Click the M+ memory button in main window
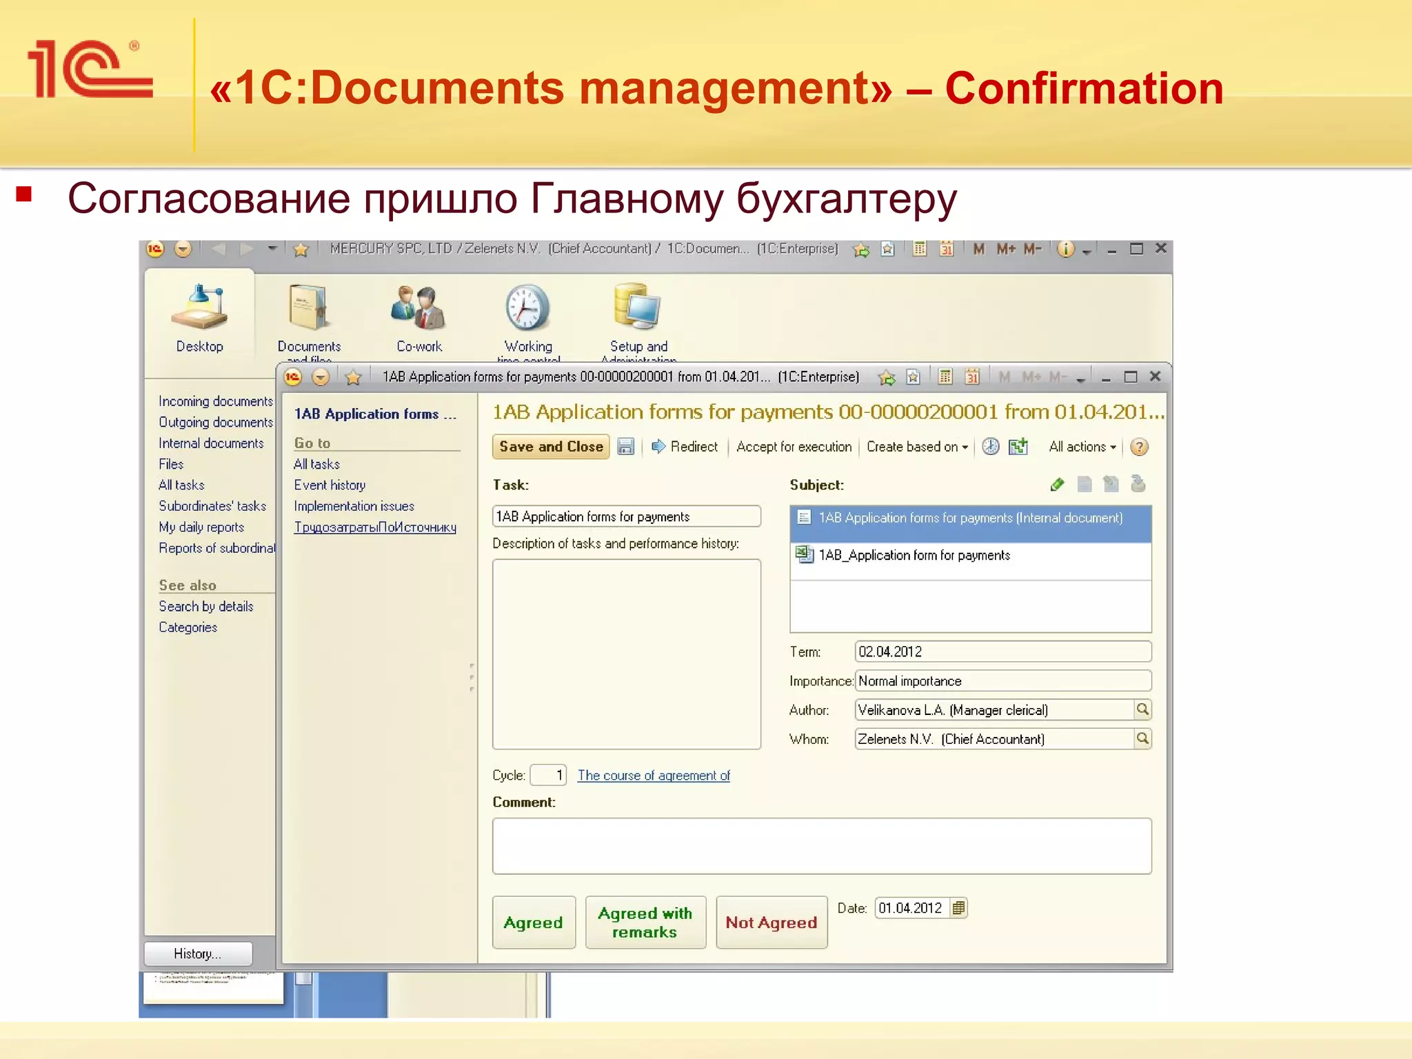1412x1059 pixels. pyautogui.click(x=1006, y=249)
